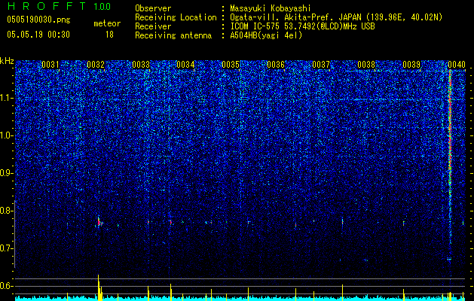Click the Receiver label
The width and height of the screenshot is (474, 301).
tap(153, 26)
